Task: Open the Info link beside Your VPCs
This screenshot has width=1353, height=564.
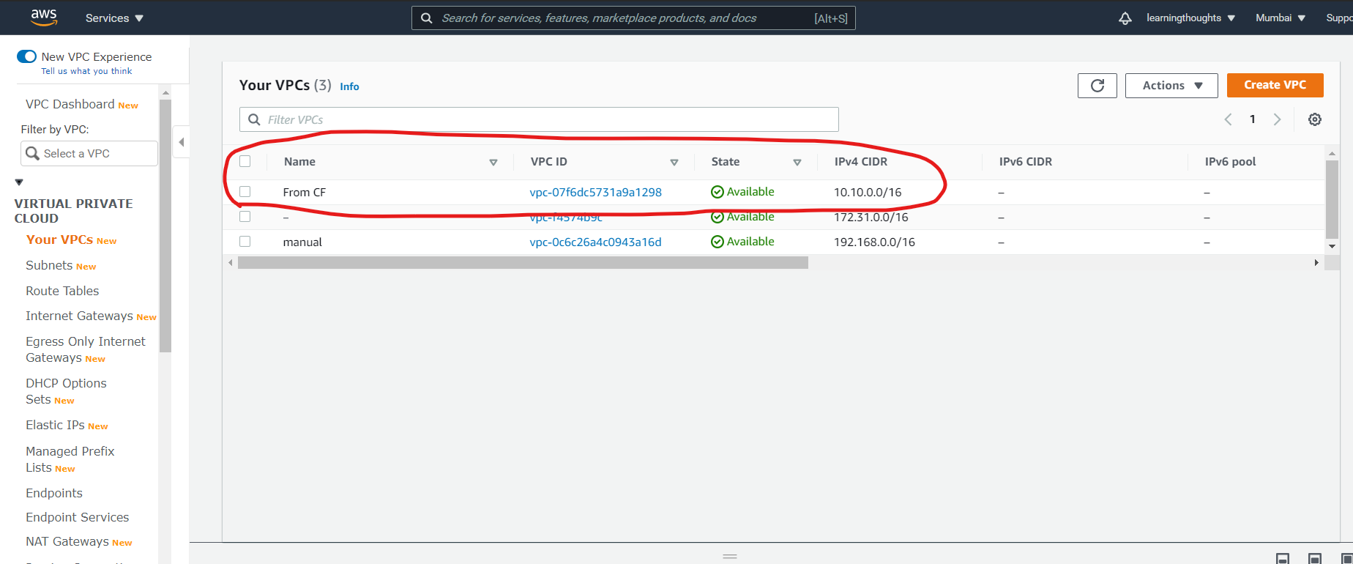Action: [x=349, y=86]
